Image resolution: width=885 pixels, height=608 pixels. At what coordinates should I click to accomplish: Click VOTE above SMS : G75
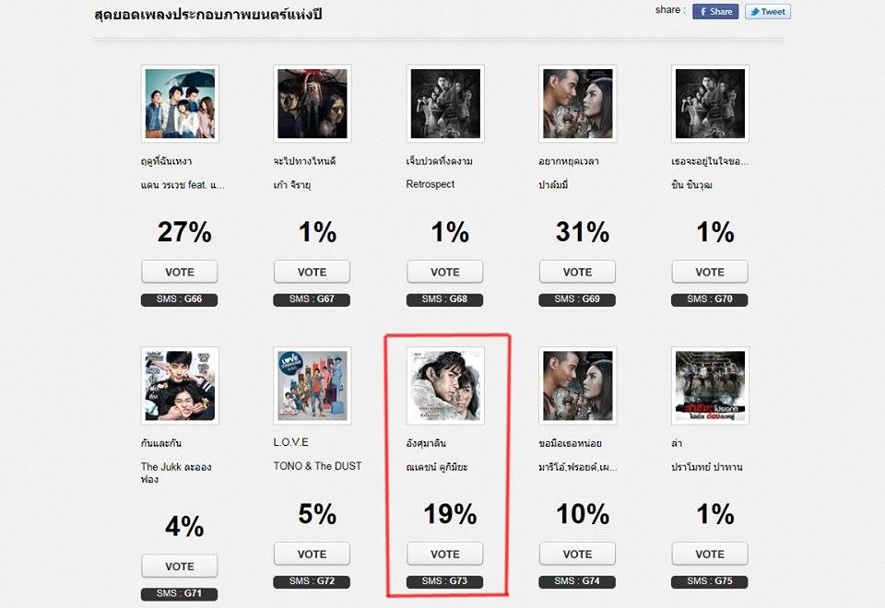pyautogui.click(x=710, y=554)
